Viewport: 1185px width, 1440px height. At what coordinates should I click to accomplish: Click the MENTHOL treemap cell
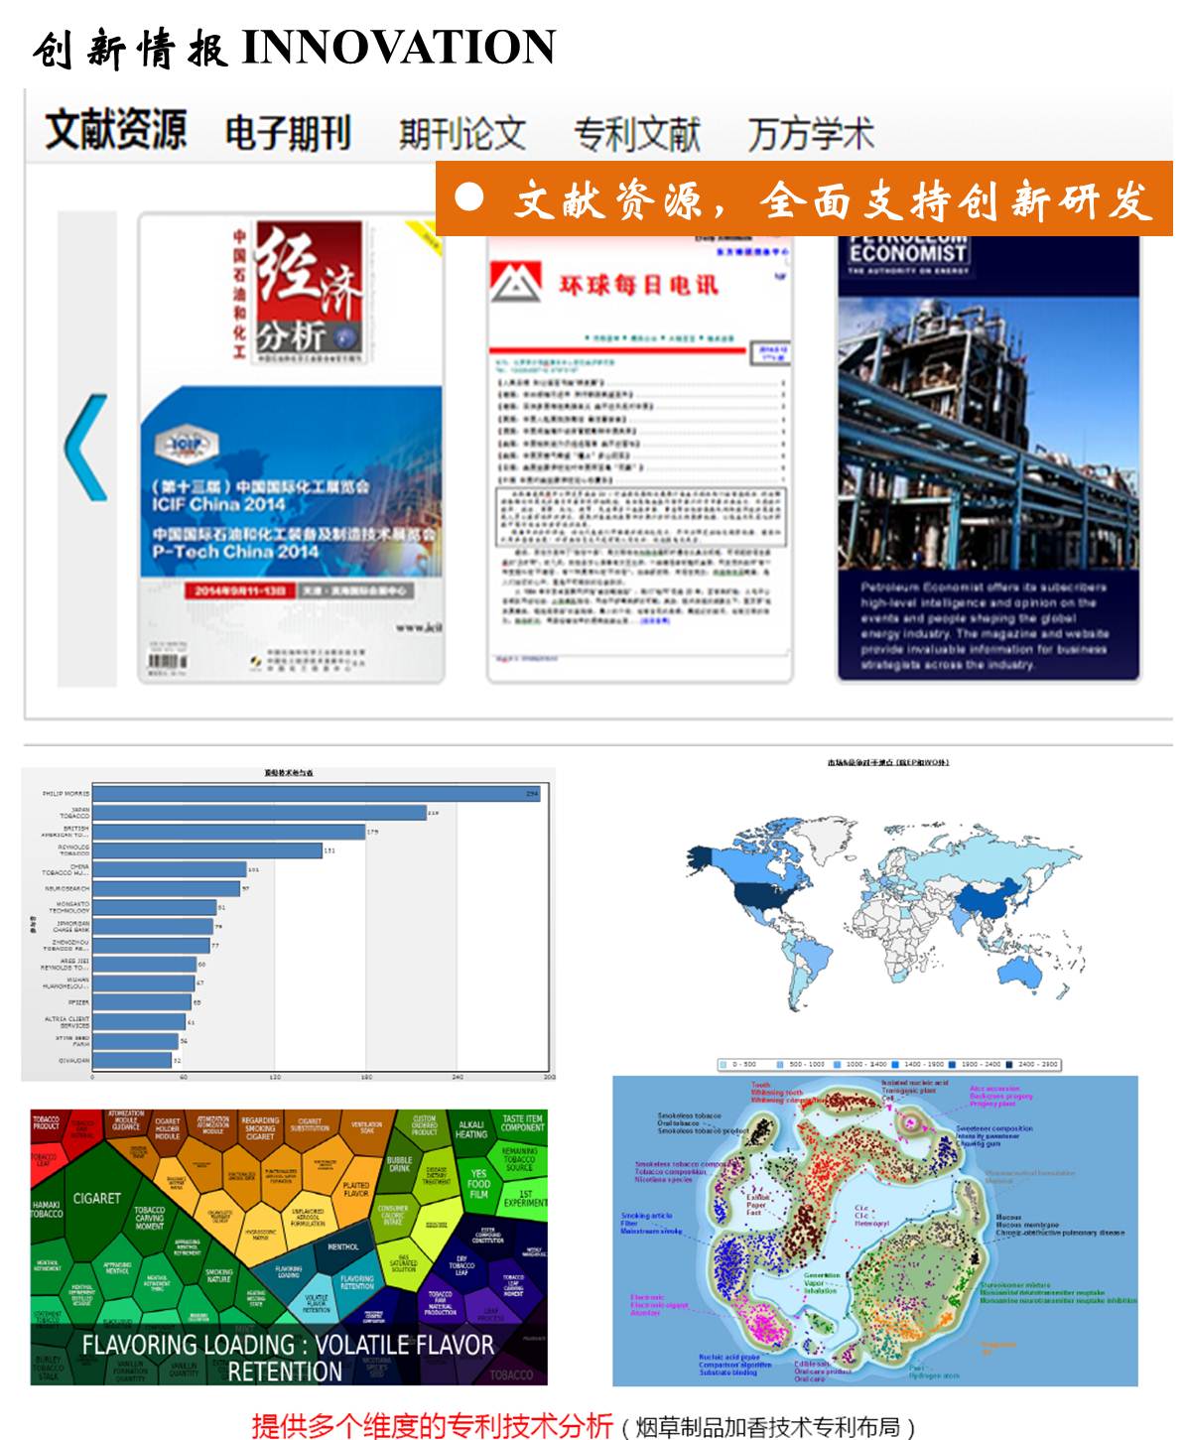coord(343,1246)
